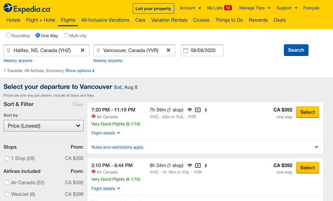Select the Roundtrip radio button
The height and width of the screenshot is (201, 333).
click(8, 35)
